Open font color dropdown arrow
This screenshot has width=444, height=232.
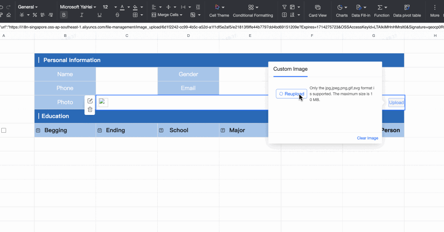pos(129,7)
